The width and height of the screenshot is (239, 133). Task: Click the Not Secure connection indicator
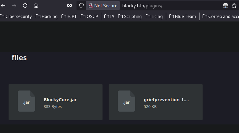(103, 6)
